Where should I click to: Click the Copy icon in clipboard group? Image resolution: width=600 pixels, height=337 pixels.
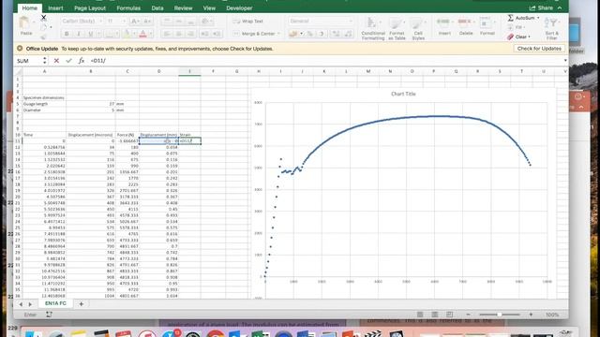point(44,27)
